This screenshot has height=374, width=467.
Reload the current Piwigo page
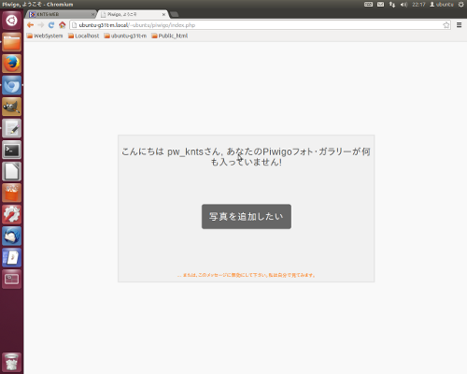[51, 25]
